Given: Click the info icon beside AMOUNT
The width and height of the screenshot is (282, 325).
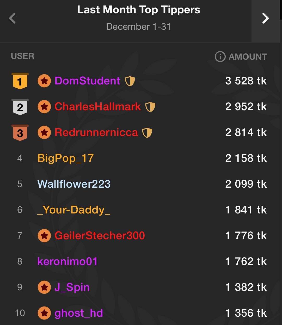Looking at the screenshot, I should pyautogui.click(x=220, y=57).
